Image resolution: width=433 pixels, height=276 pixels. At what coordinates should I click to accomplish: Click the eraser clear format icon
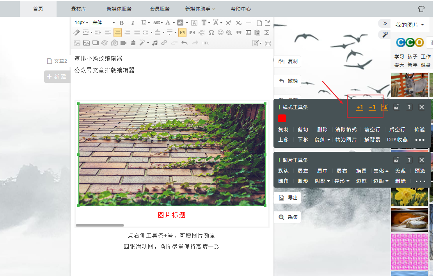coord(76,33)
